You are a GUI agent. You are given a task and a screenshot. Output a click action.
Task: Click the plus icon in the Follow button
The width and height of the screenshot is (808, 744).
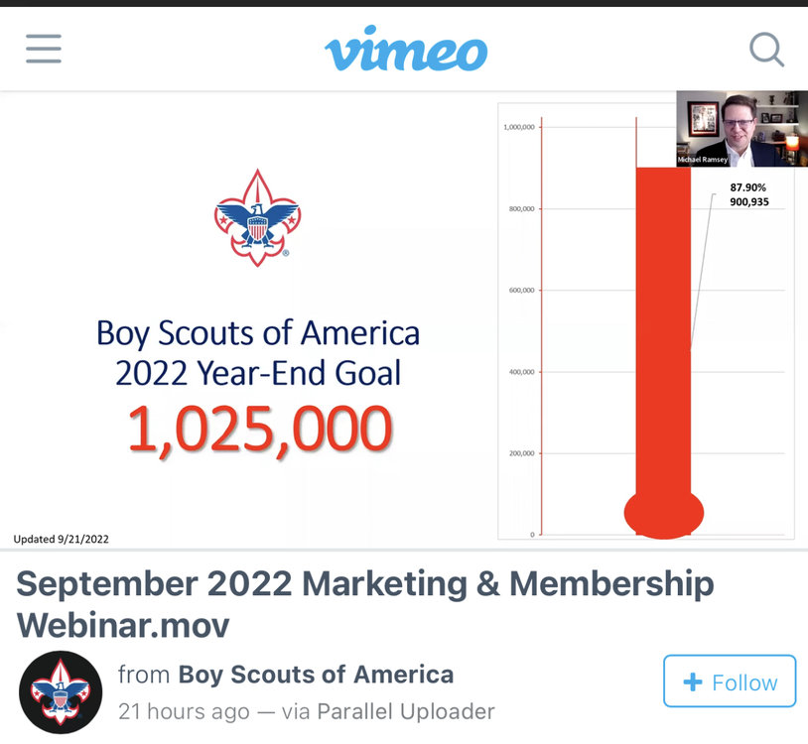[x=693, y=682]
